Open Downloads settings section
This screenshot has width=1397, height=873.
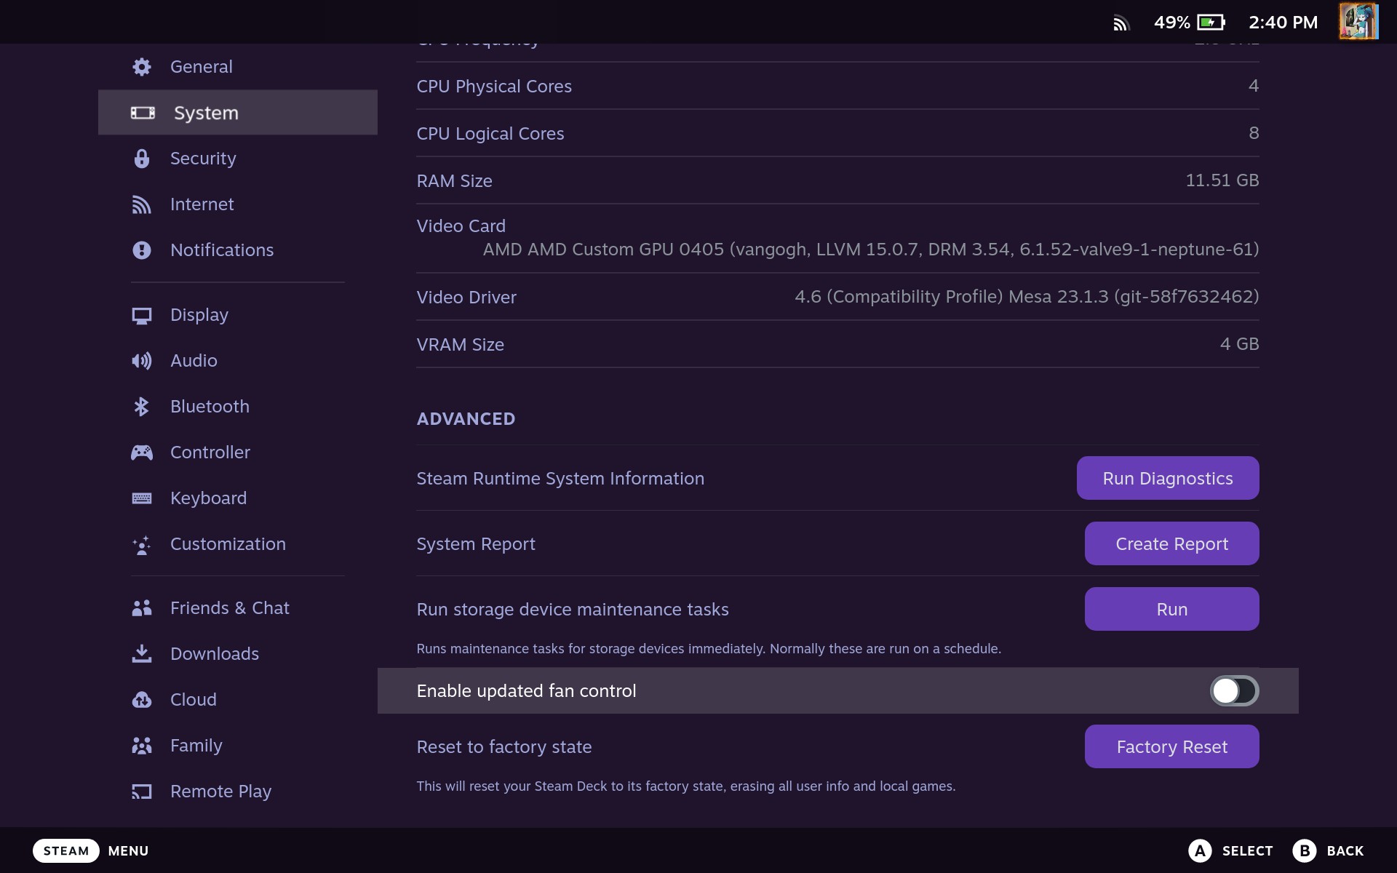tap(238, 654)
